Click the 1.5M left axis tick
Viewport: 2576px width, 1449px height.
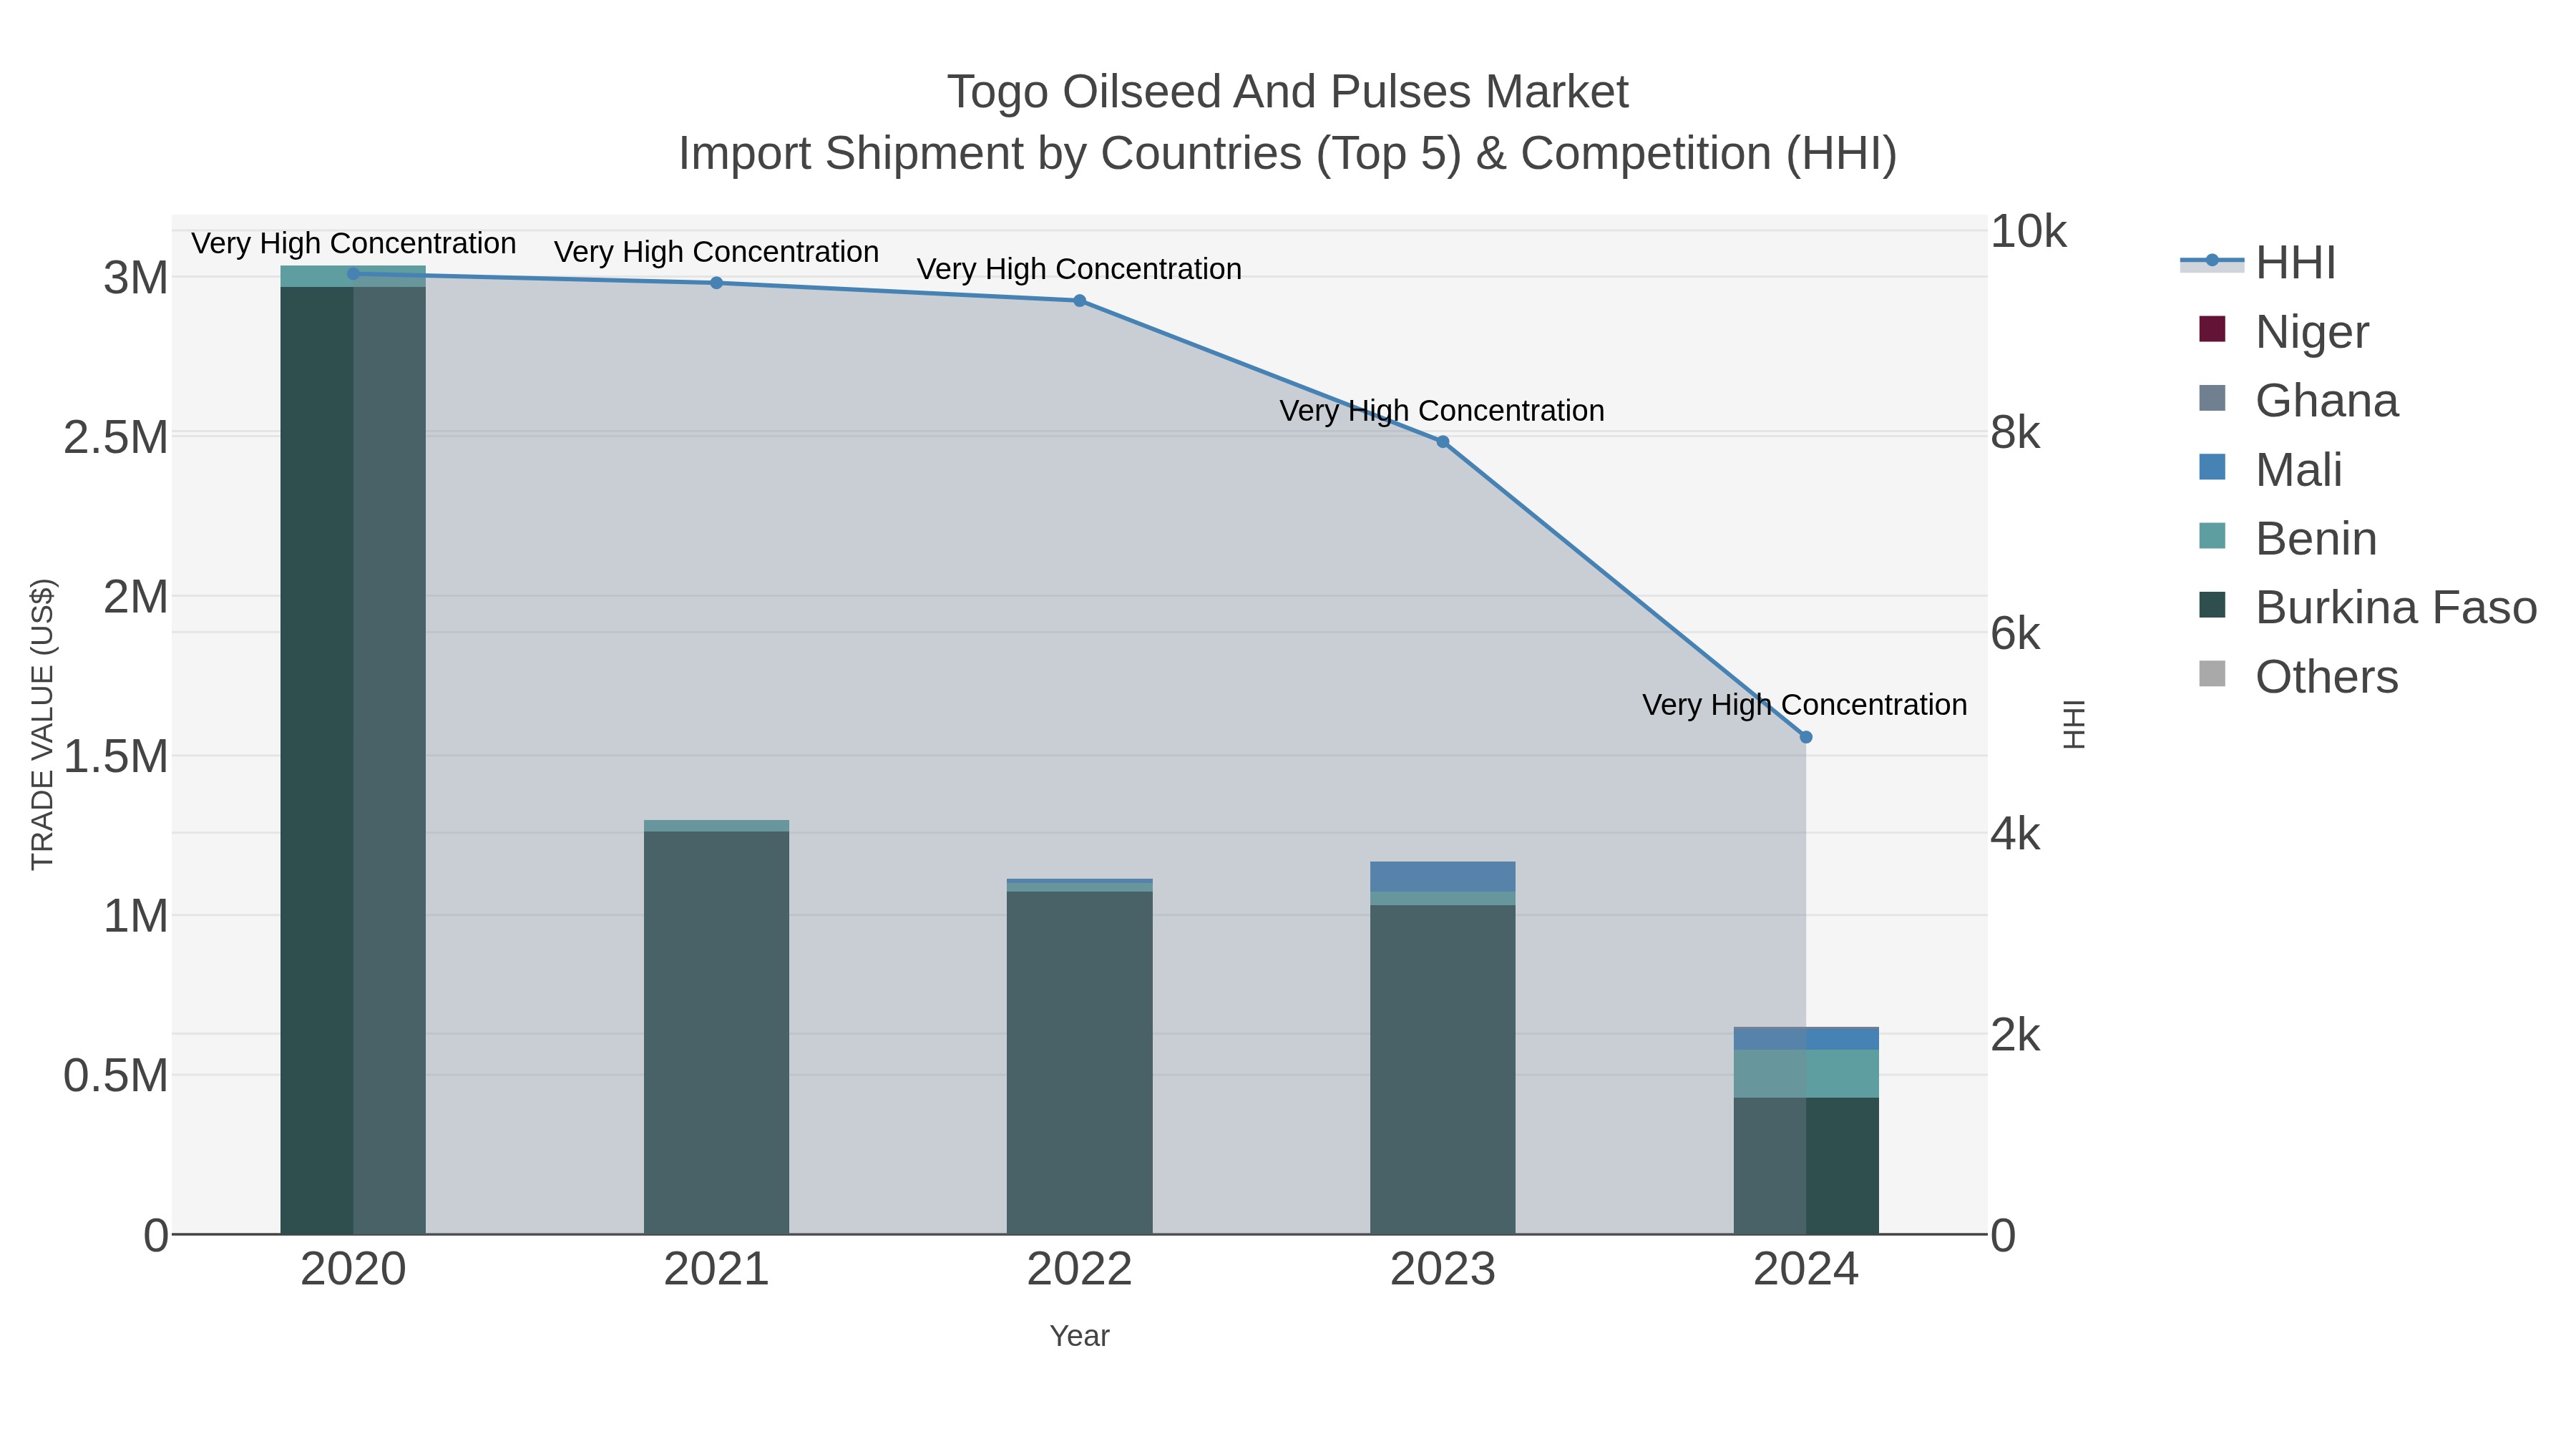(x=116, y=756)
